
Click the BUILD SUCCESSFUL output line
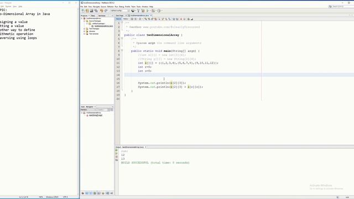(x=155, y=163)
